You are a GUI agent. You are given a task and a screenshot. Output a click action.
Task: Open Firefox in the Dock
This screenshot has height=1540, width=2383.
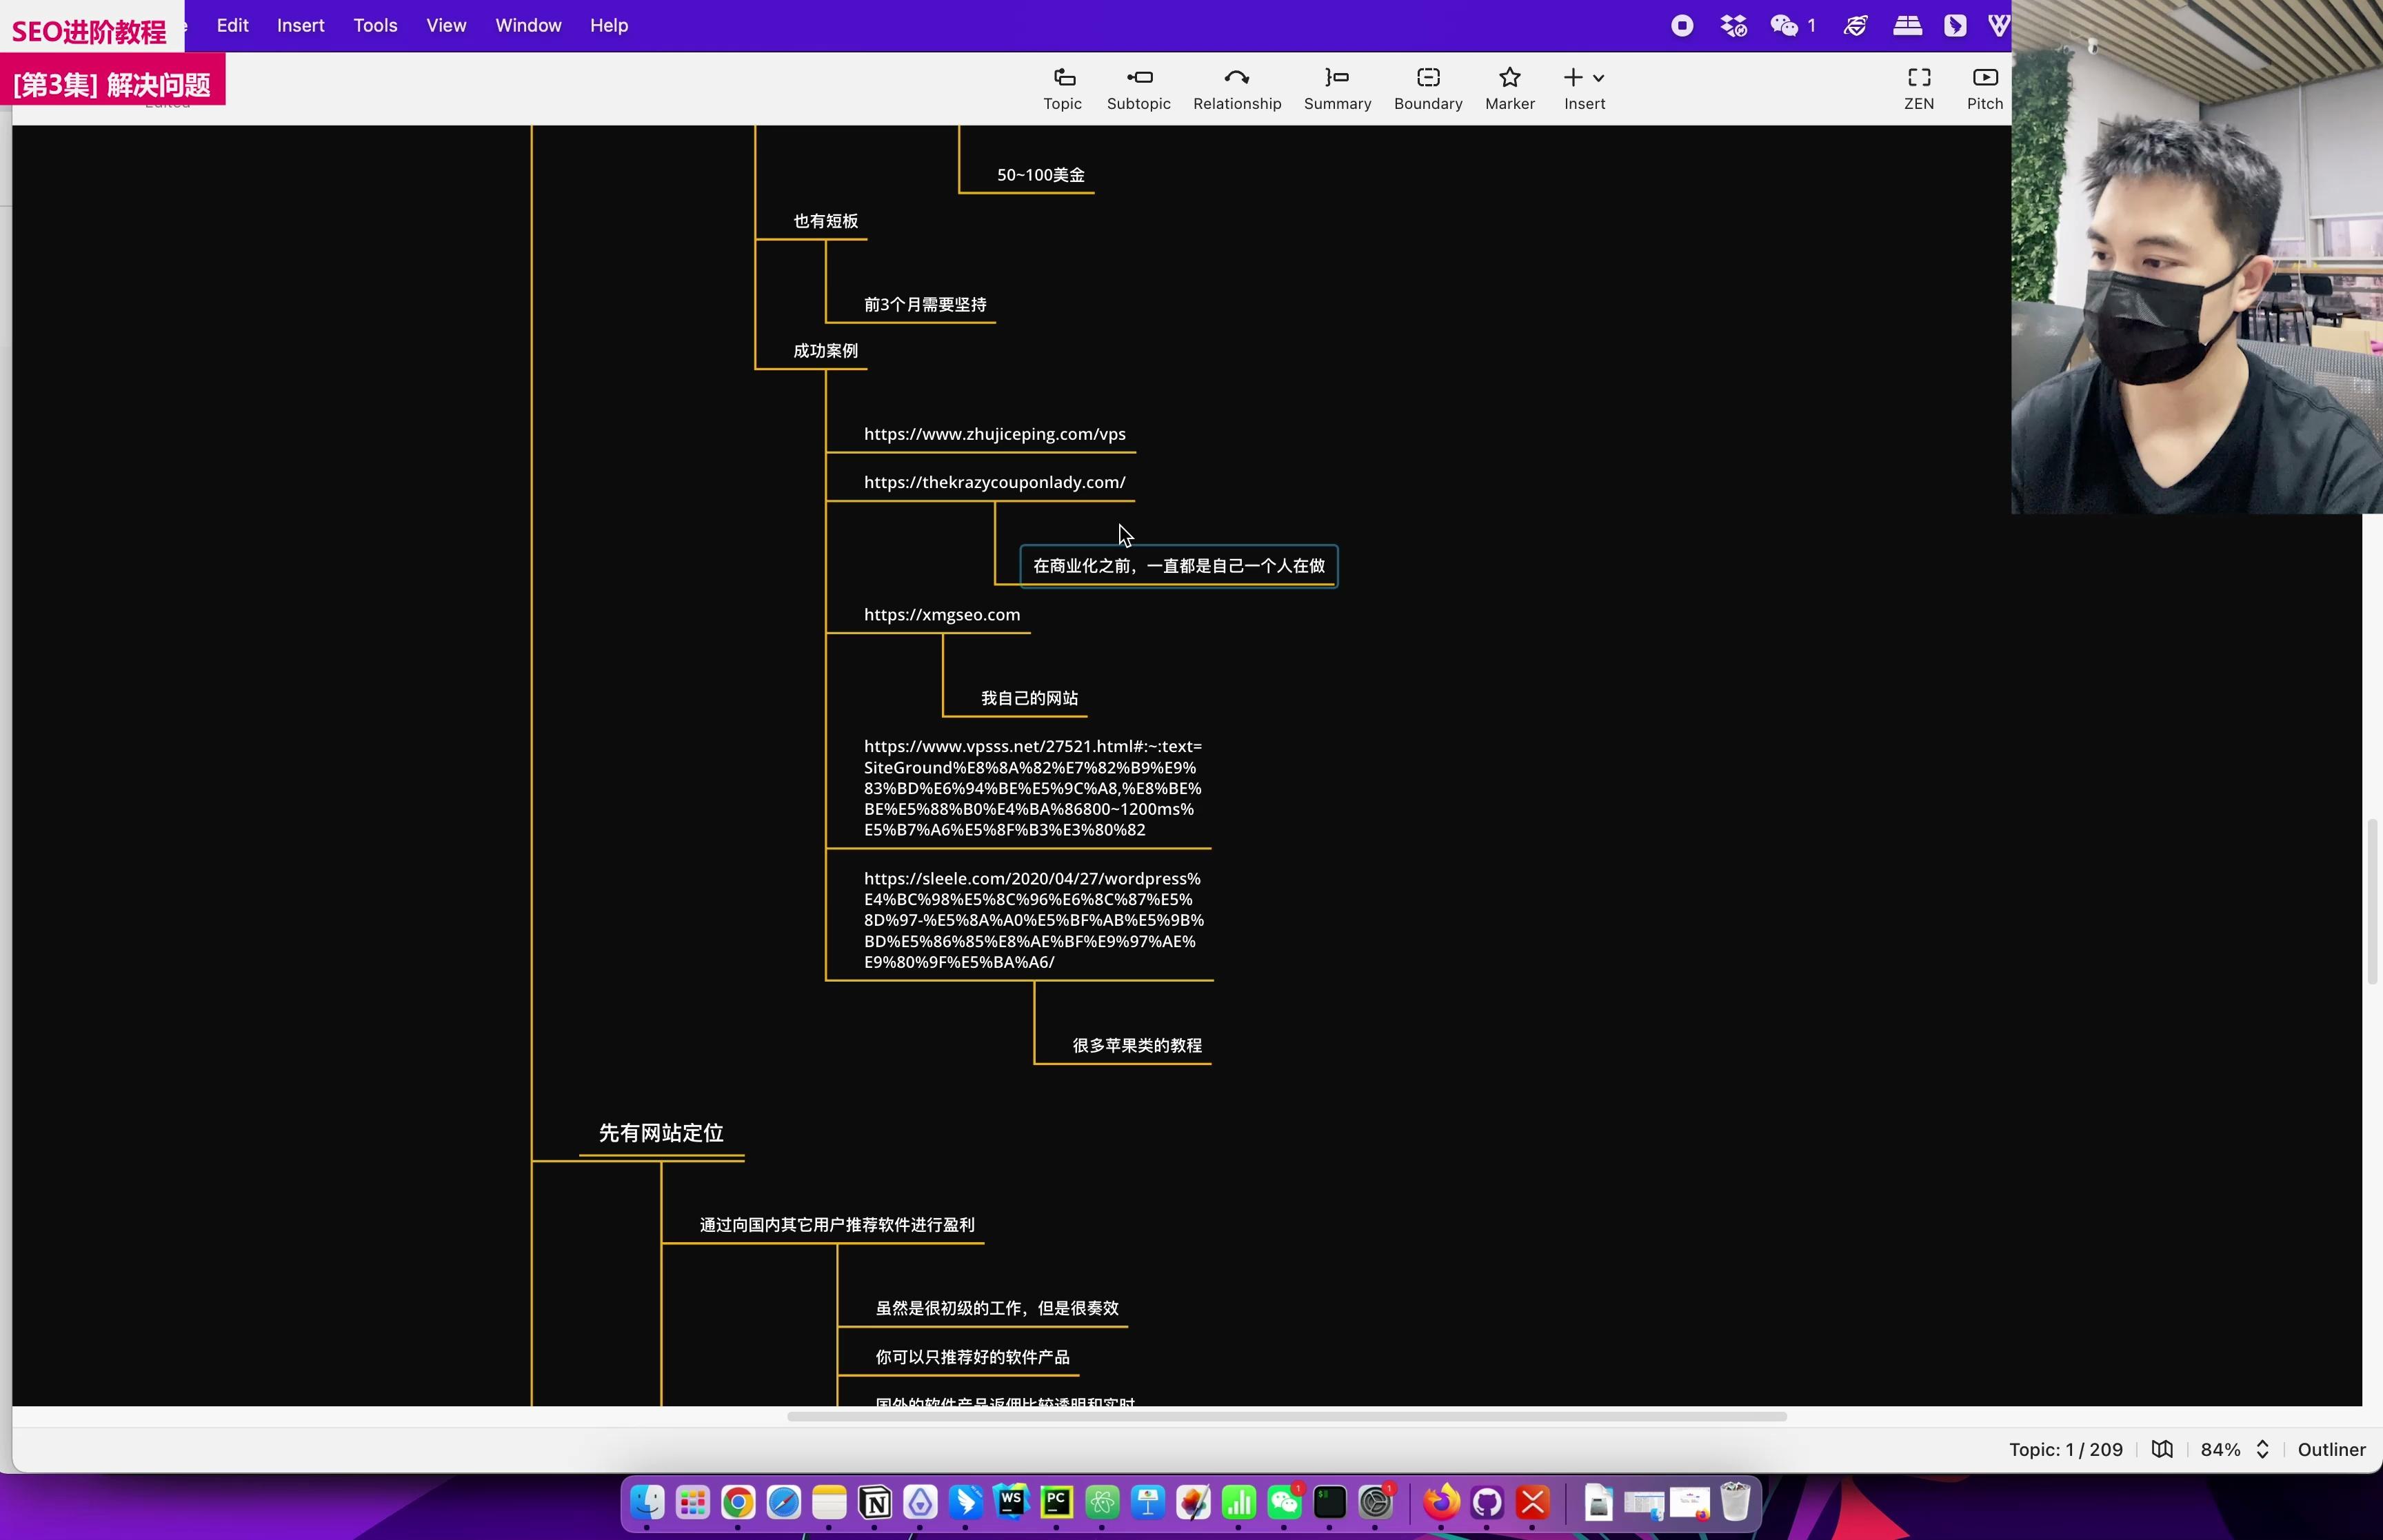pos(1441,1502)
